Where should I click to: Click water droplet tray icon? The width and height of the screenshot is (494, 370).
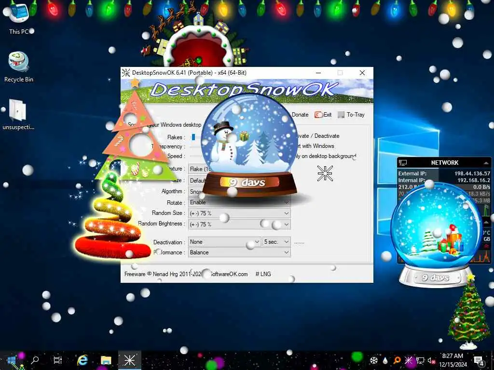coord(385,360)
